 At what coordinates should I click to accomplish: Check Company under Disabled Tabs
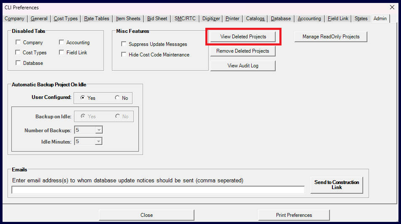pos(18,42)
